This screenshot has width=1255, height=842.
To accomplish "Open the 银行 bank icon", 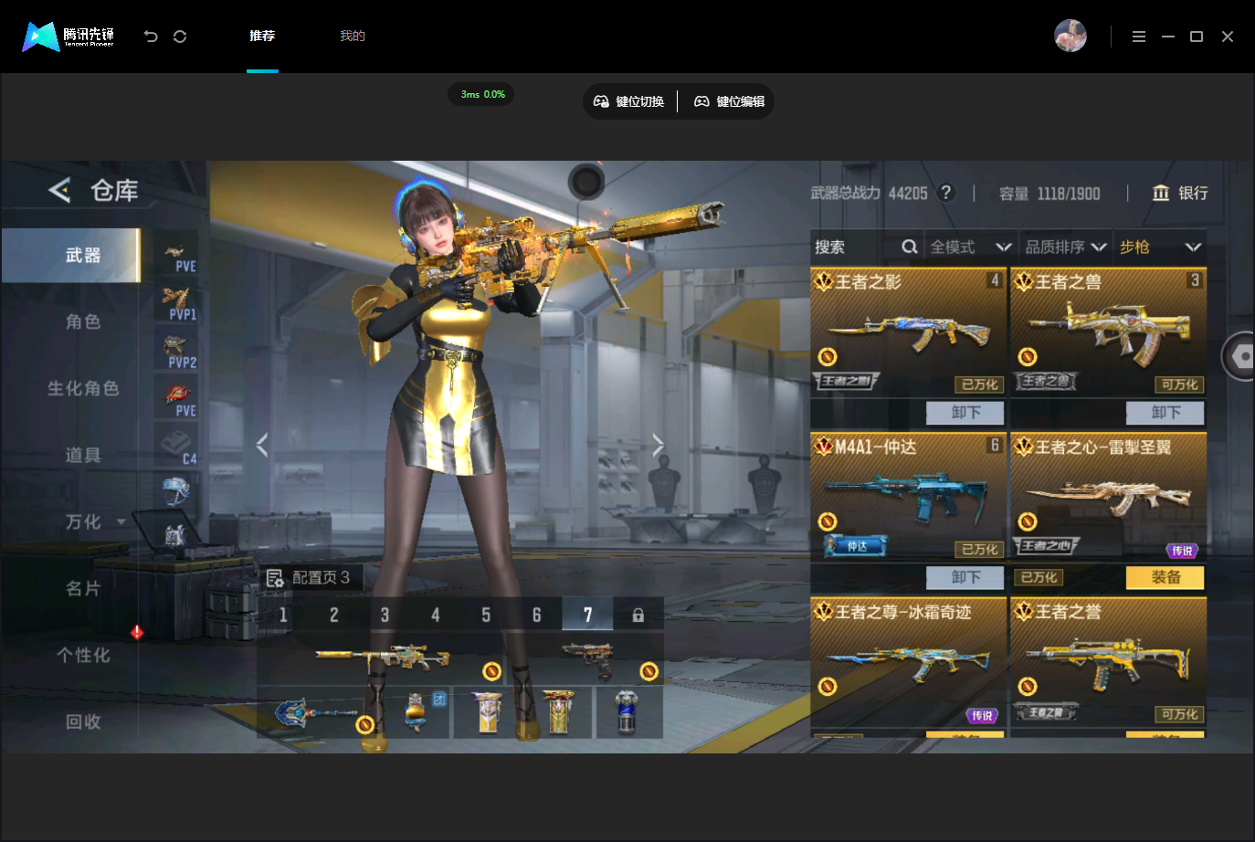I will (1161, 193).
